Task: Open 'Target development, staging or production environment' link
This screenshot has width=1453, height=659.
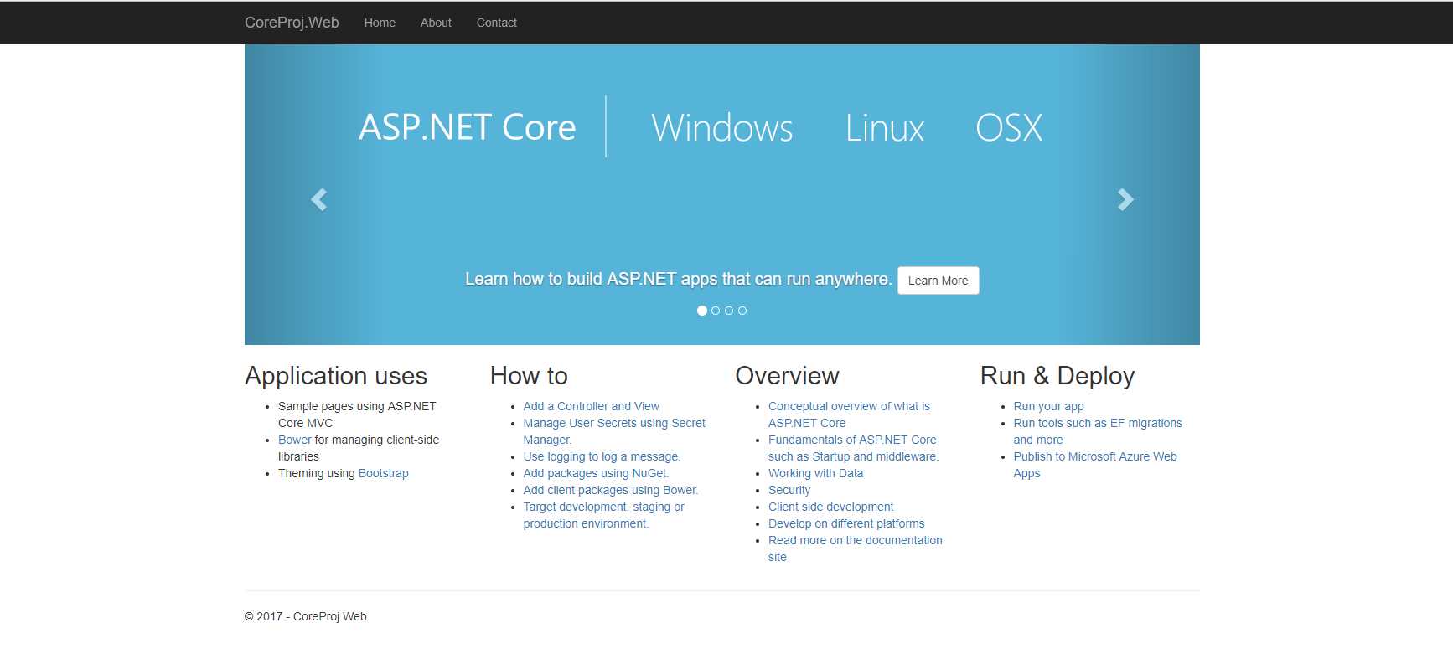Action: click(603, 515)
